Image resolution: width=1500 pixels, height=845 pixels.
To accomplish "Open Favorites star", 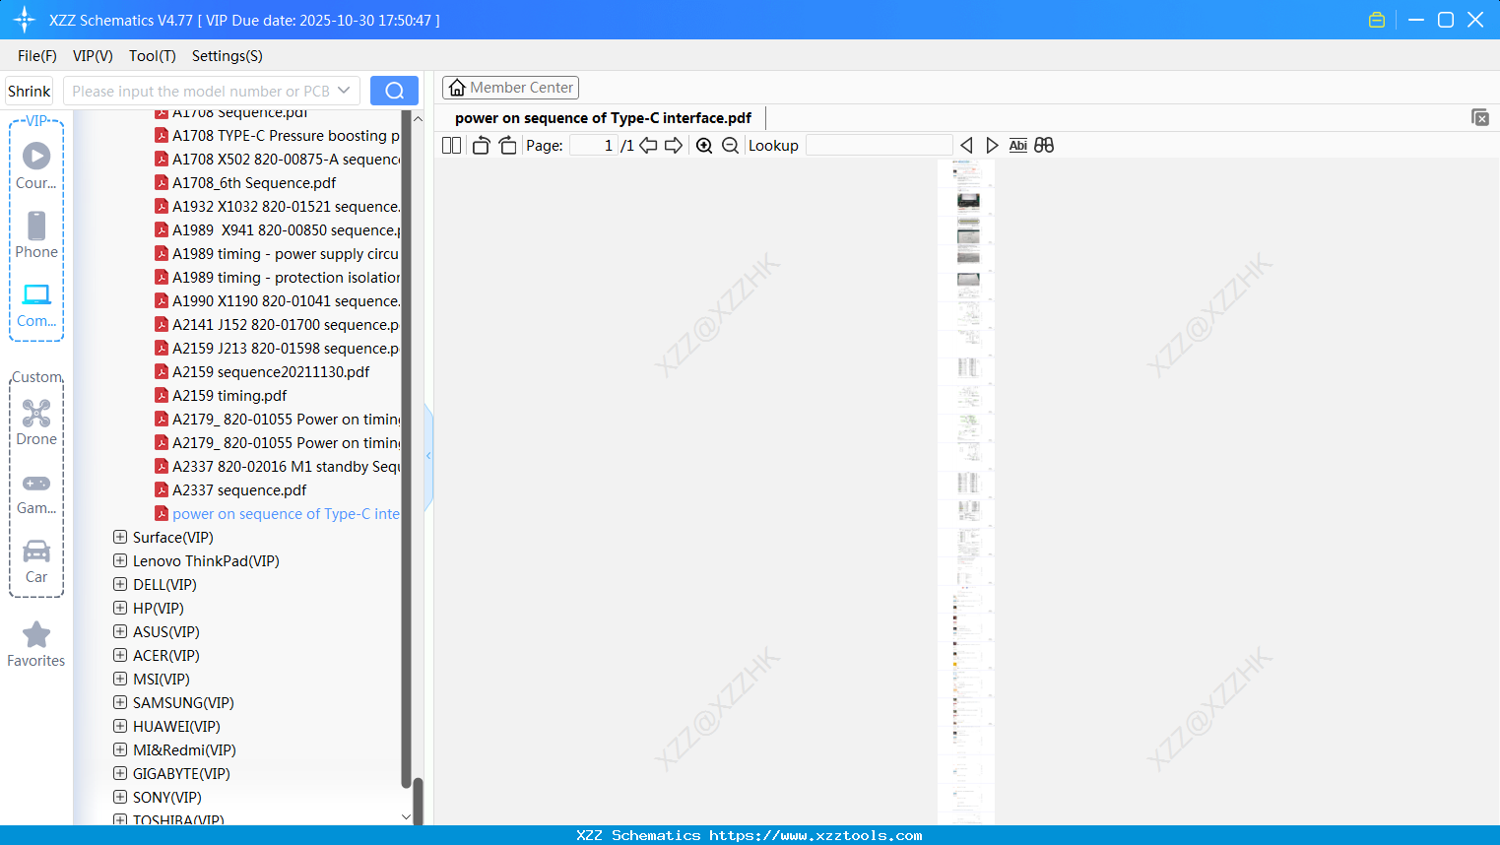I will pos(36,644).
